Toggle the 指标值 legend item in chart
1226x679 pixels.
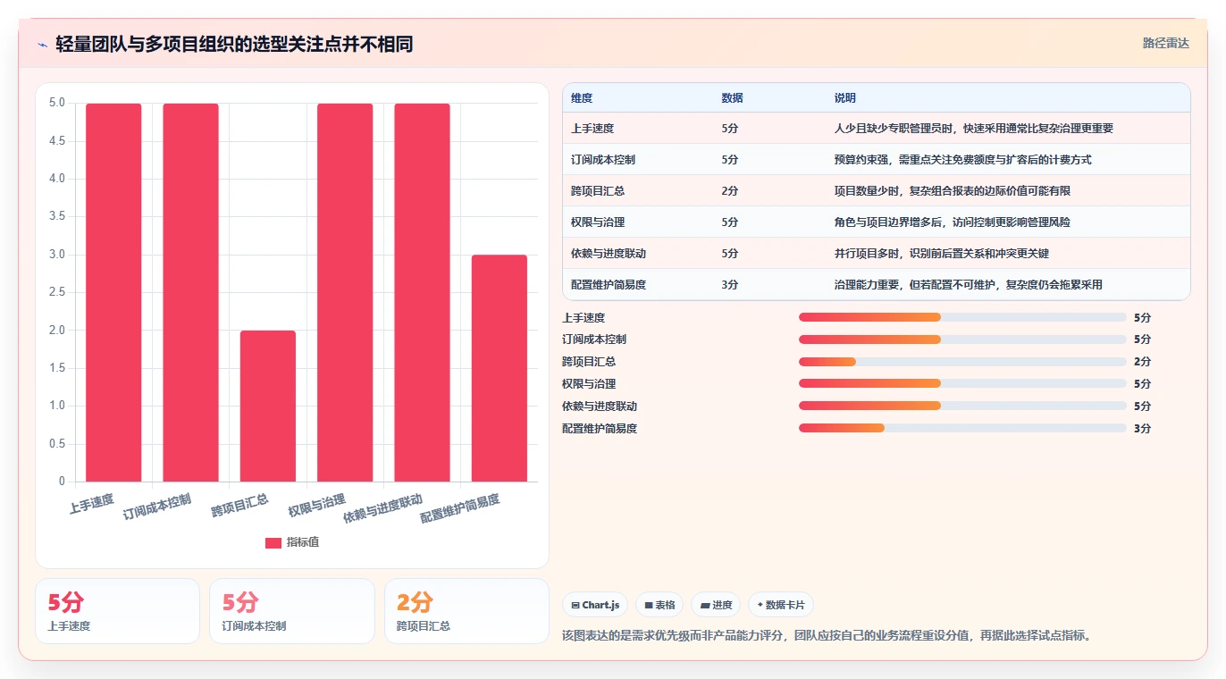coord(292,542)
